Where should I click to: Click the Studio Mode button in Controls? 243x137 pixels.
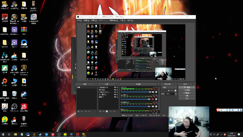point(187,93)
